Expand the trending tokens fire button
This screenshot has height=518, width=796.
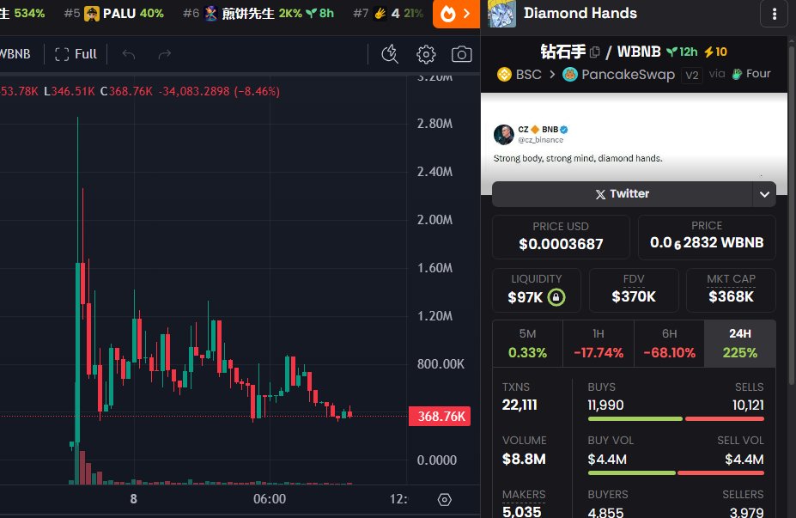tap(456, 14)
